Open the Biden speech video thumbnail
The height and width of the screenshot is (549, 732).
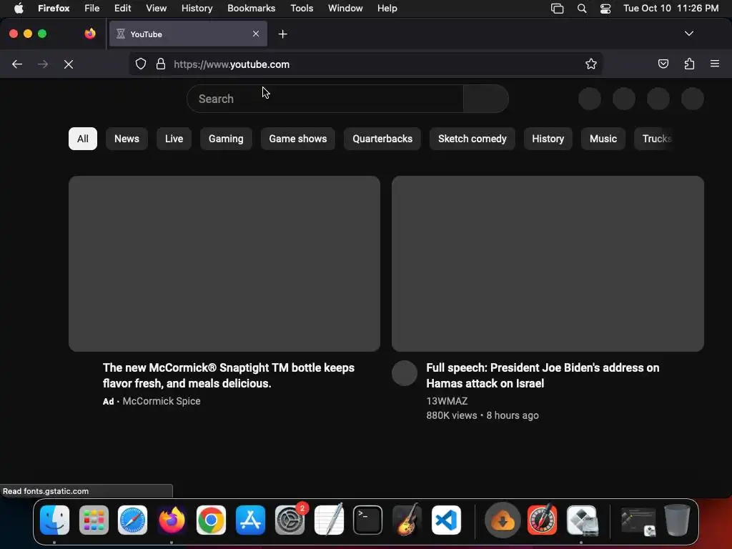(x=548, y=263)
